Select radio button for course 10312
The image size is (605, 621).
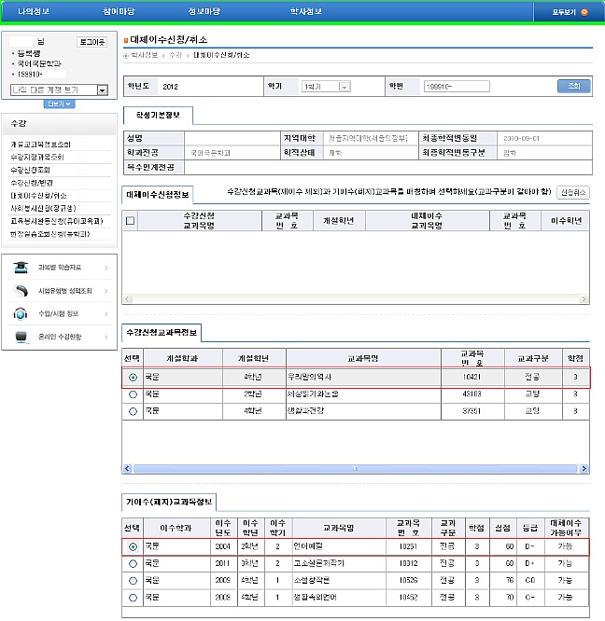pyautogui.click(x=133, y=564)
